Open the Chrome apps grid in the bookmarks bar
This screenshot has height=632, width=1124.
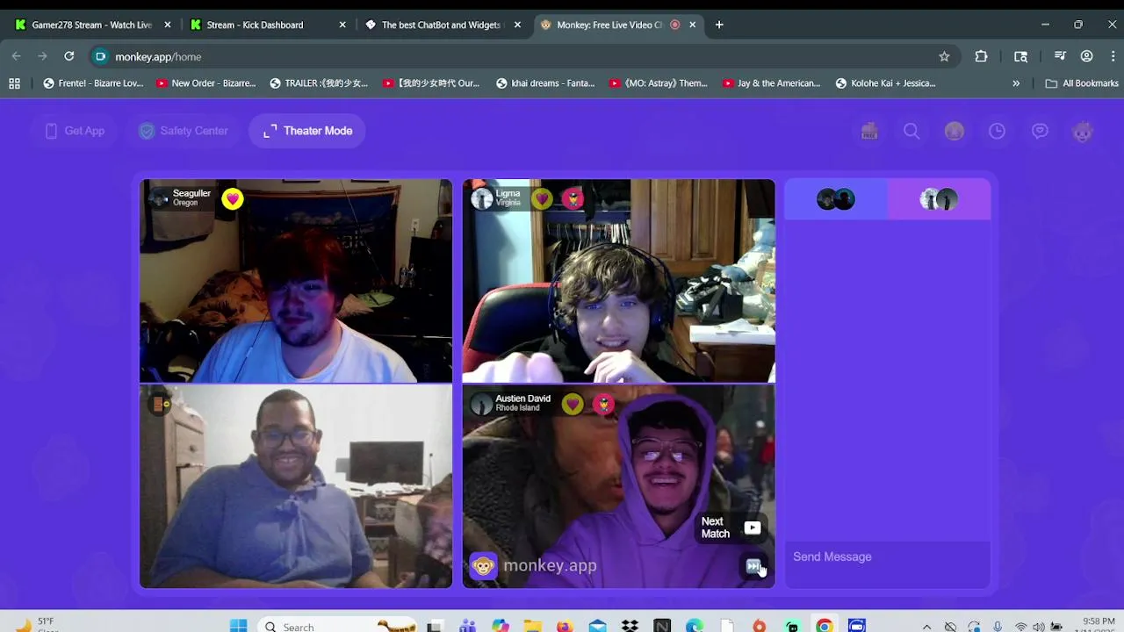tap(14, 83)
